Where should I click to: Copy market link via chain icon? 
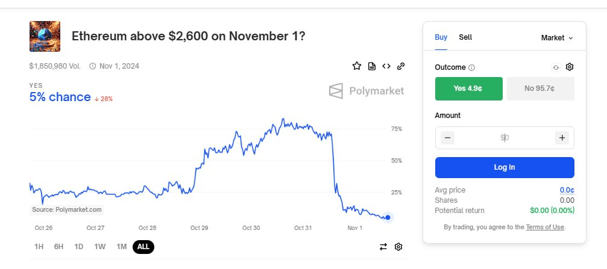[x=401, y=66]
